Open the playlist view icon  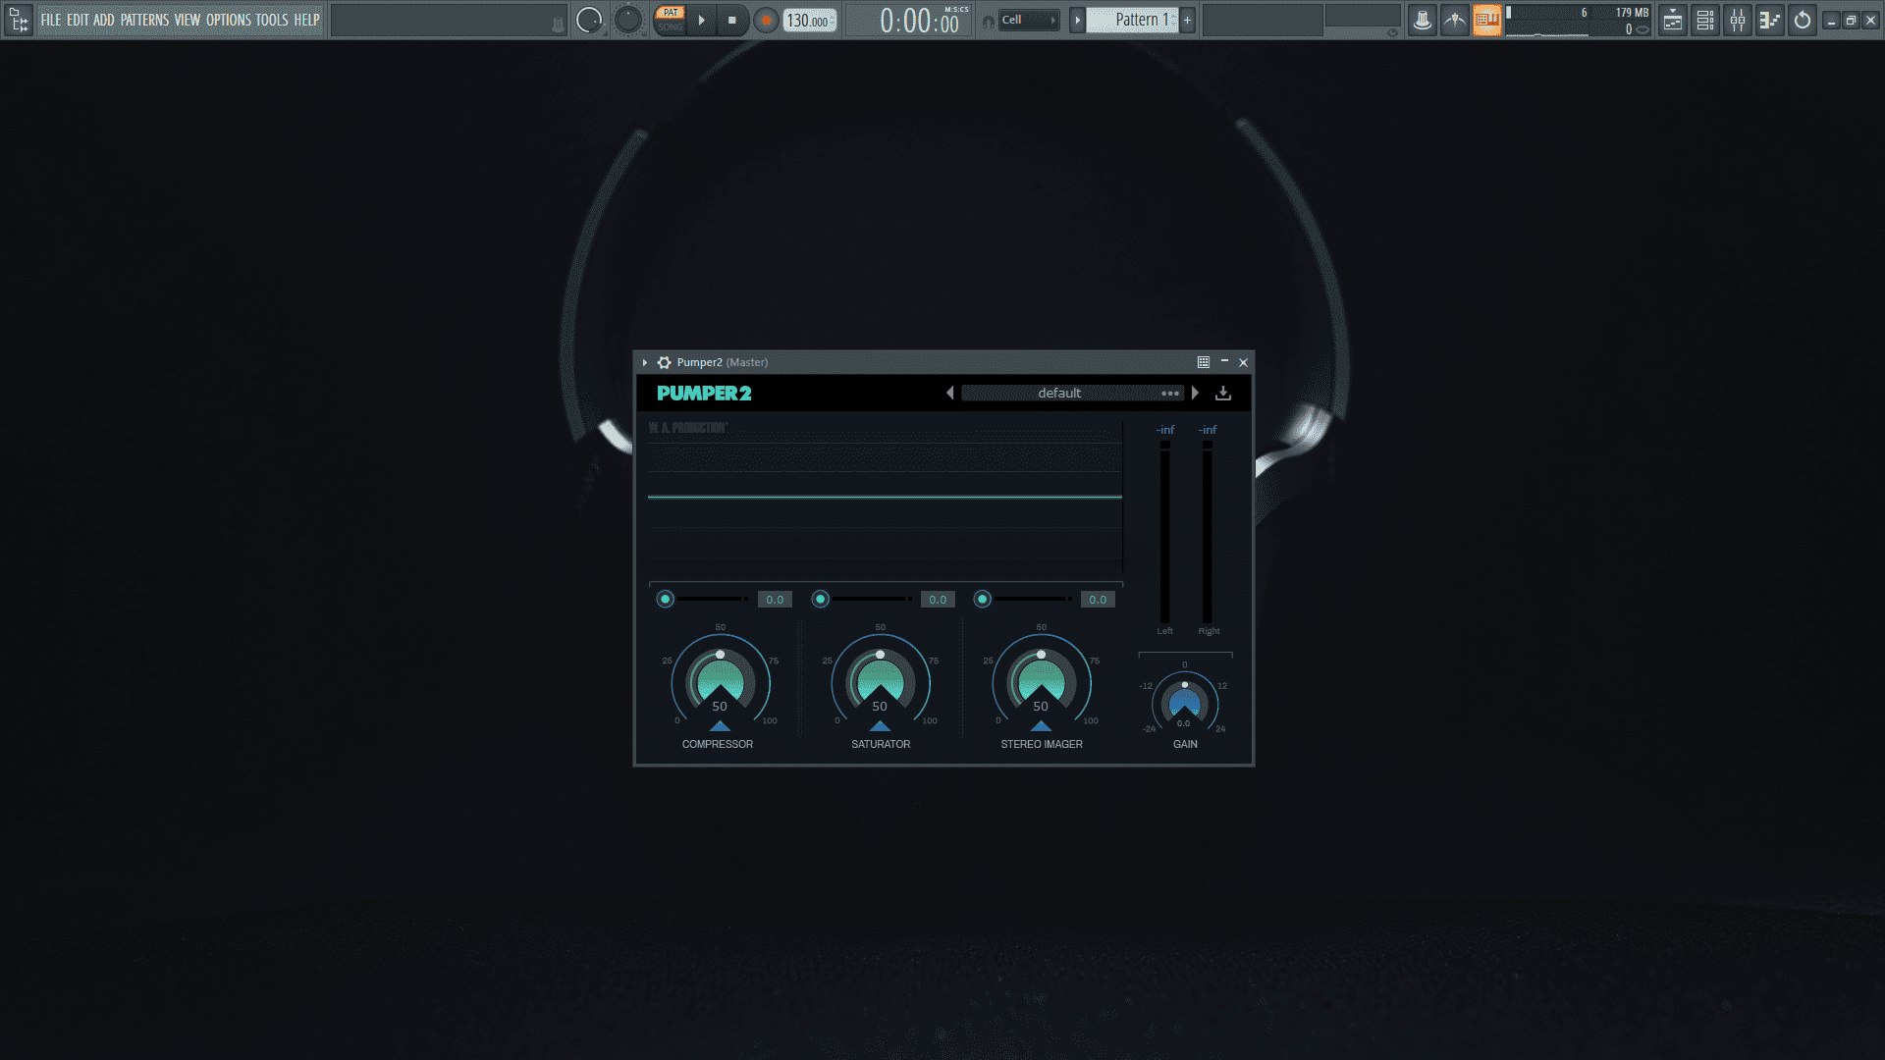tap(1673, 20)
